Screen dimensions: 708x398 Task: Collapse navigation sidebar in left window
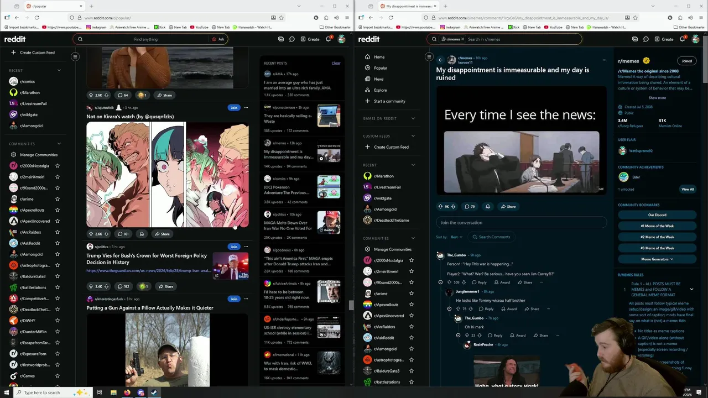coord(75,56)
